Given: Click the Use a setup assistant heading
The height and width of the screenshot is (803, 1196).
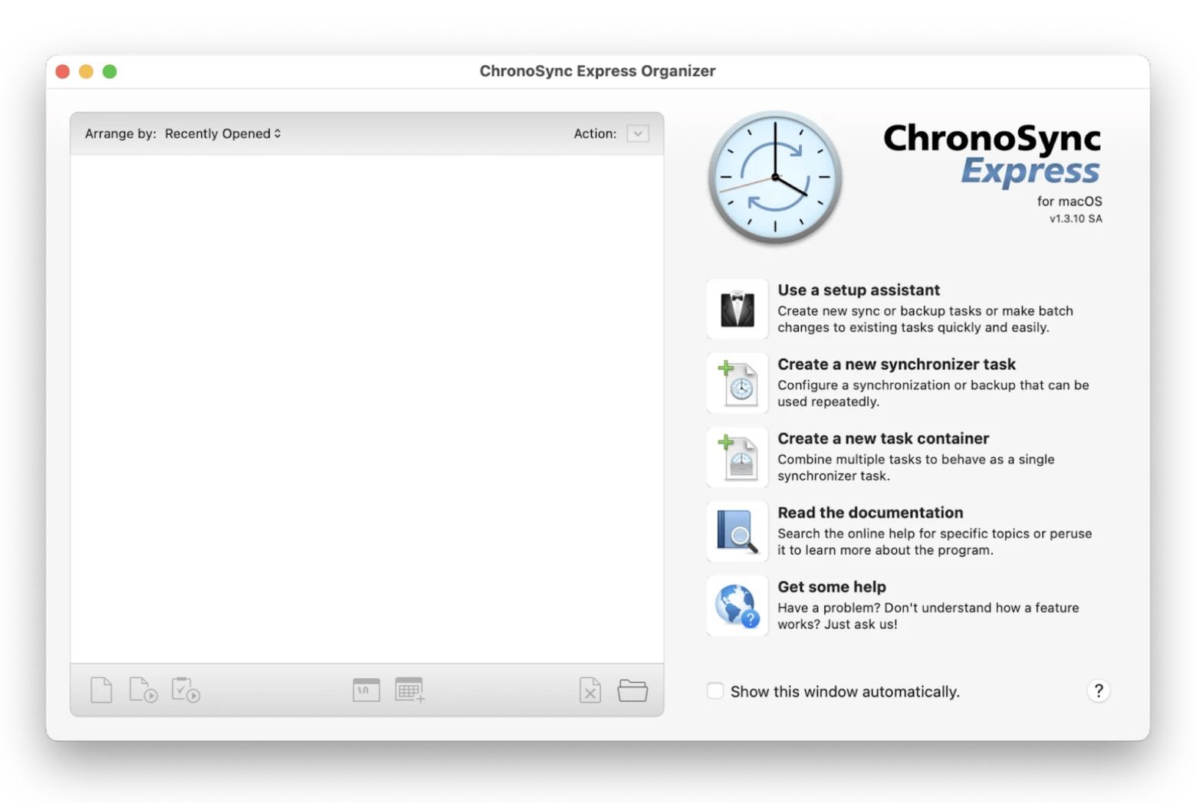Looking at the screenshot, I should (859, 290).
